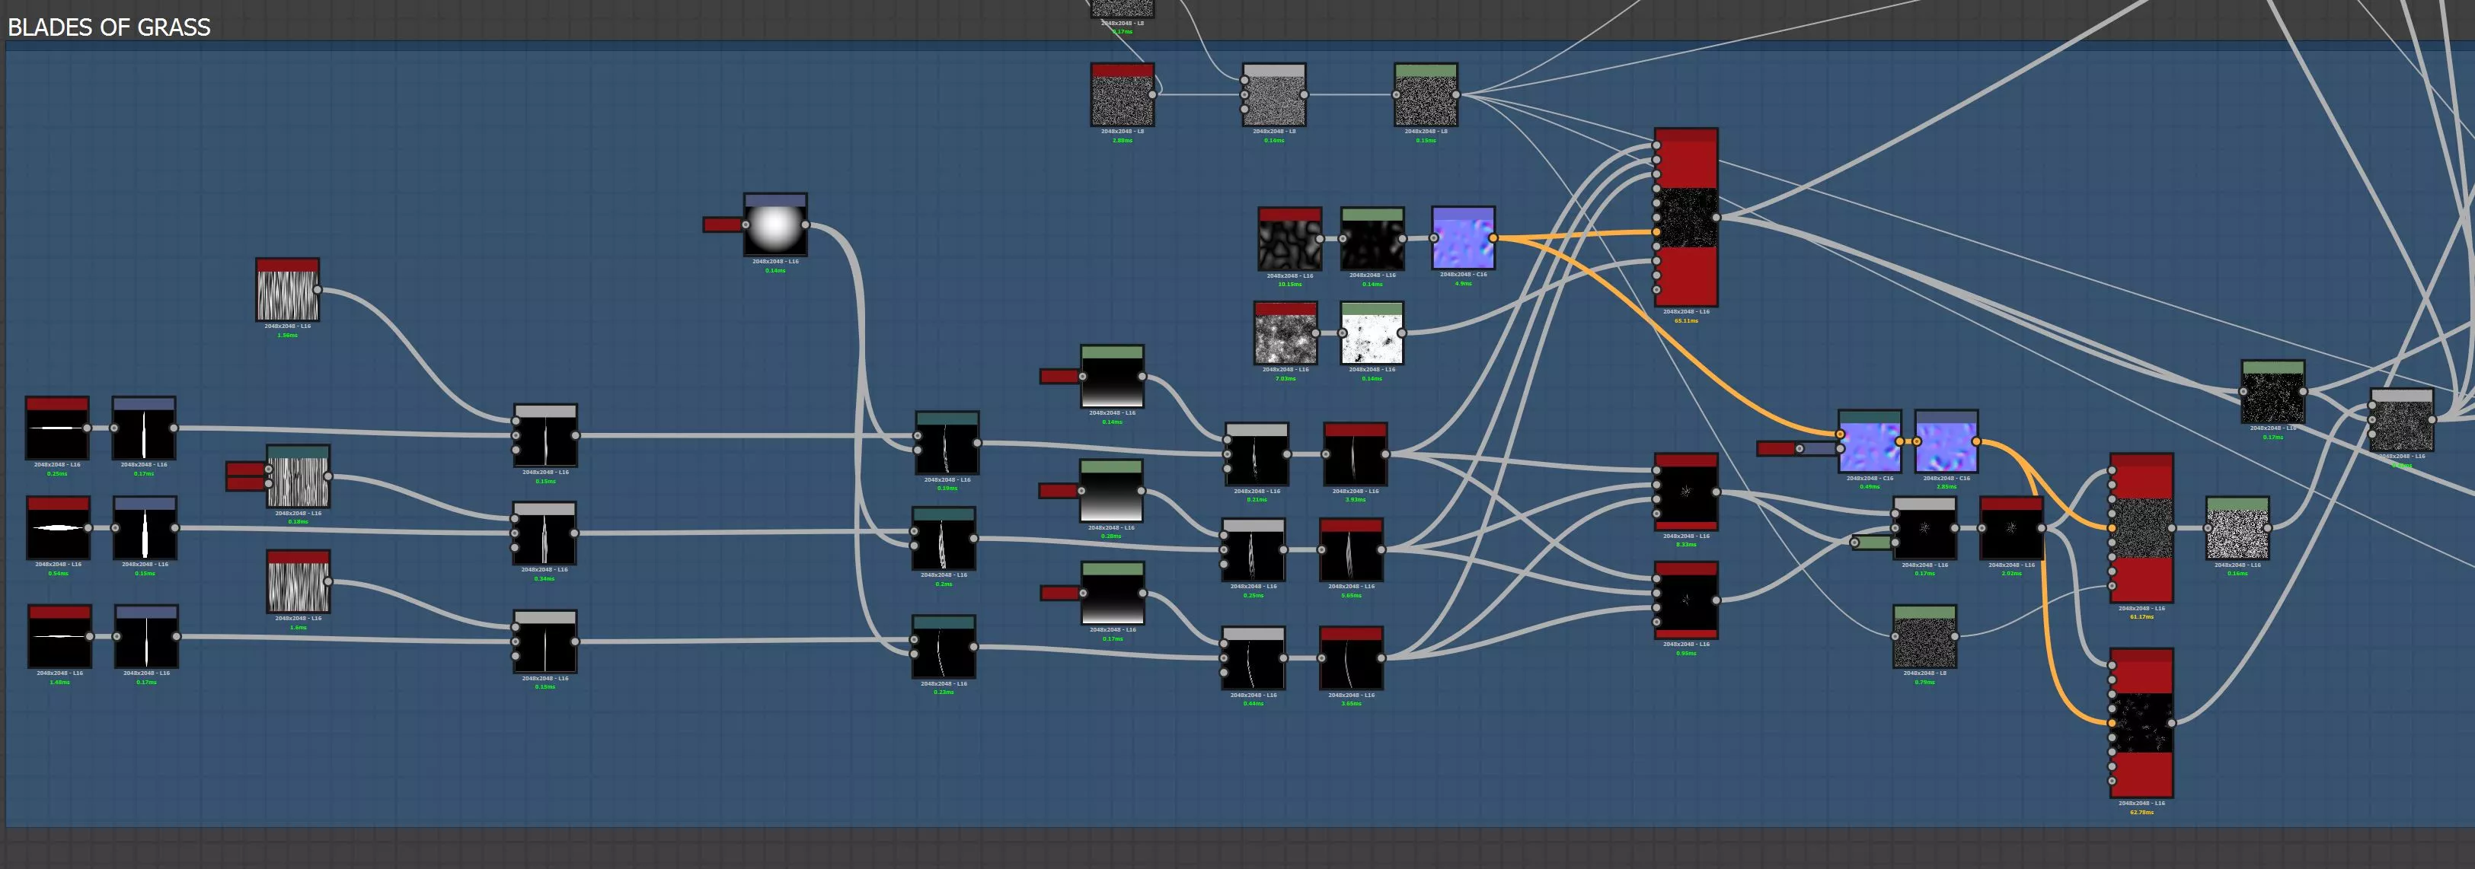Image resolution: width=2475 pixels, height=869 pixels.
Task: Select the tall red tile node labeled 65.11ms
Action: (x=1685, y=218)
